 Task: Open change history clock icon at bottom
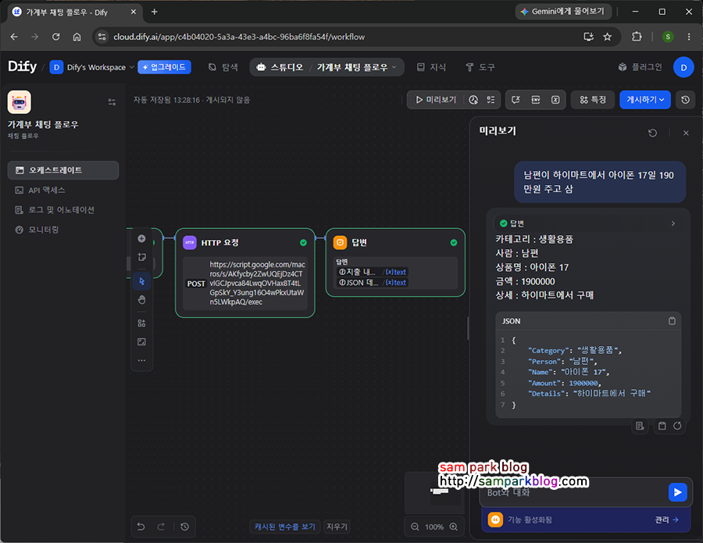click(184, 527)
